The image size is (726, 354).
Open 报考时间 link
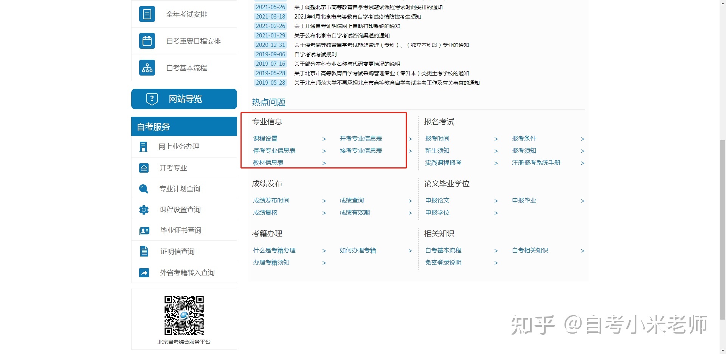(x=437, y=139)
